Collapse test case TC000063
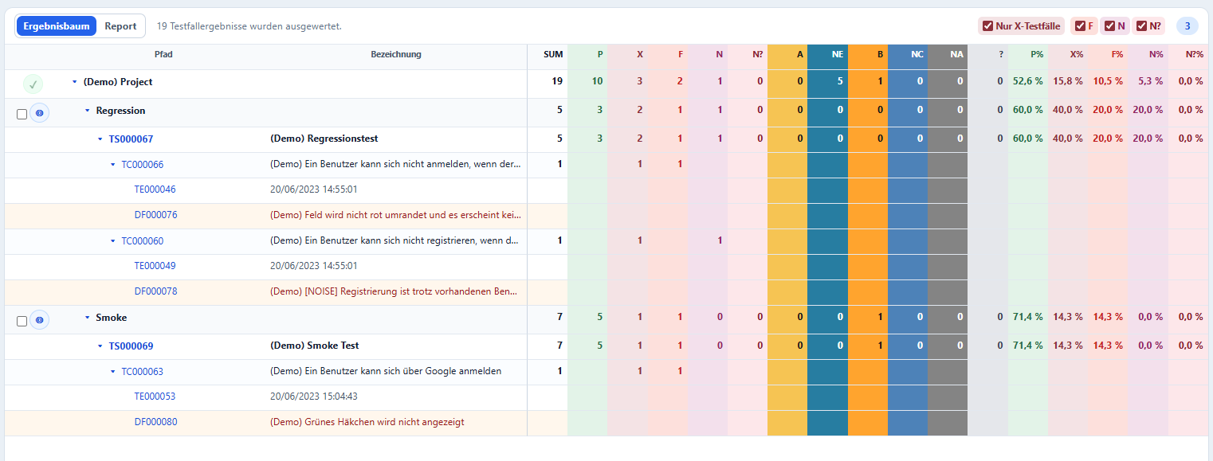This screenshot has width=1213, height=461. tap(113, 372)
